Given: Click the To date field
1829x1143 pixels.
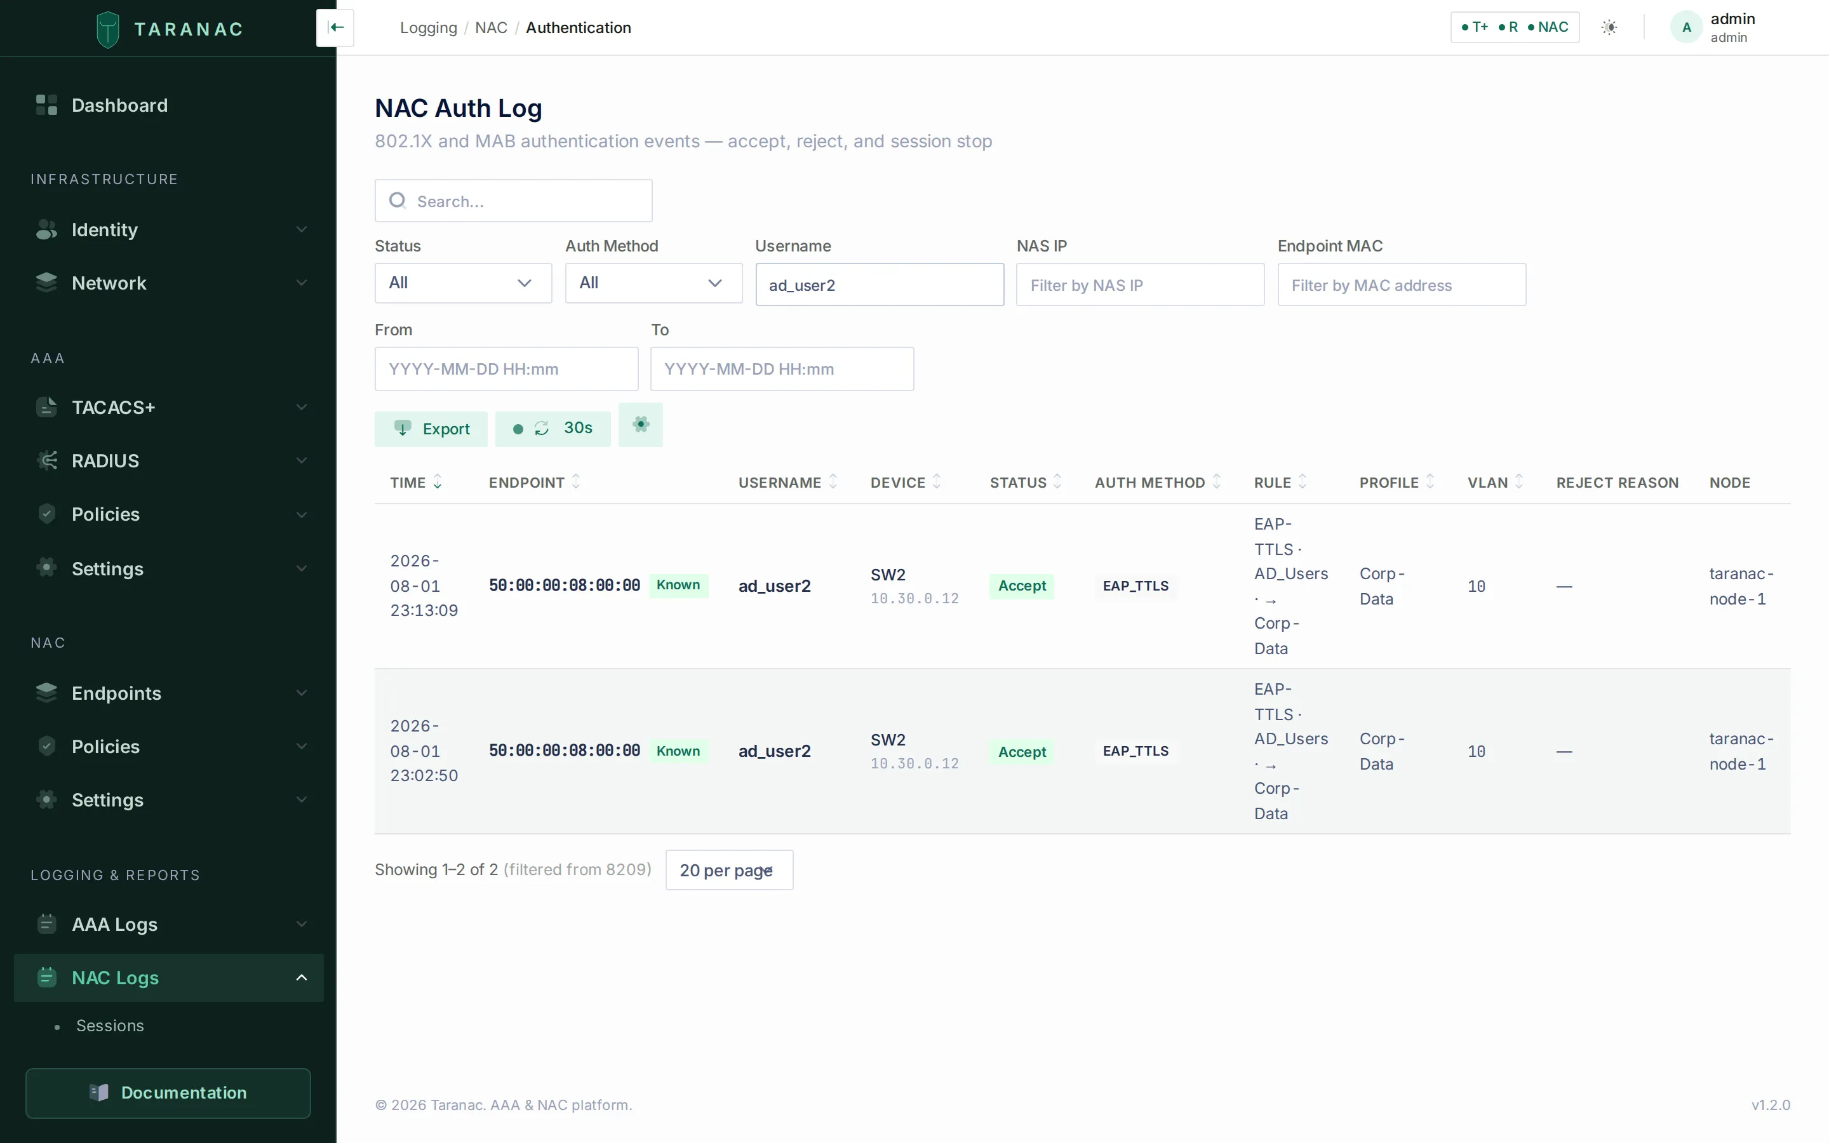Looking at the screenshot, I should click(782, 369).
